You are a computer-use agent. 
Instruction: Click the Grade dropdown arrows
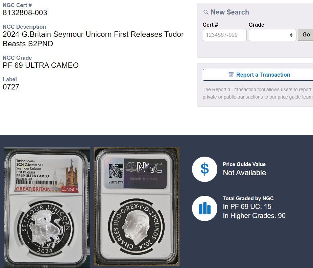[291, 35]
